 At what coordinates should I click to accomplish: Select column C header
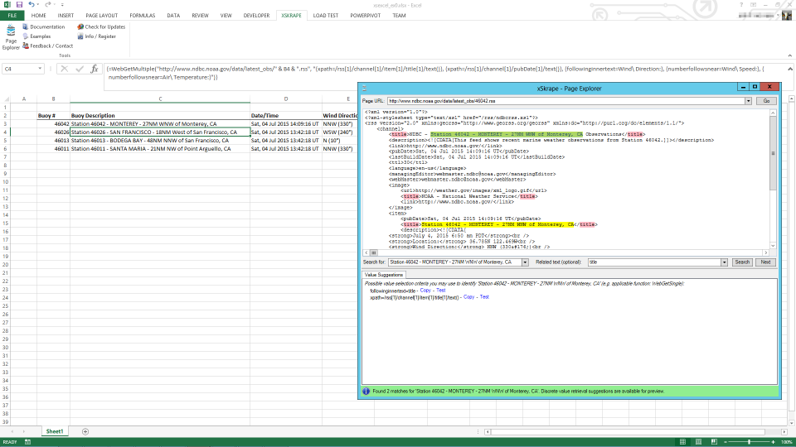(x=160, y=99)
